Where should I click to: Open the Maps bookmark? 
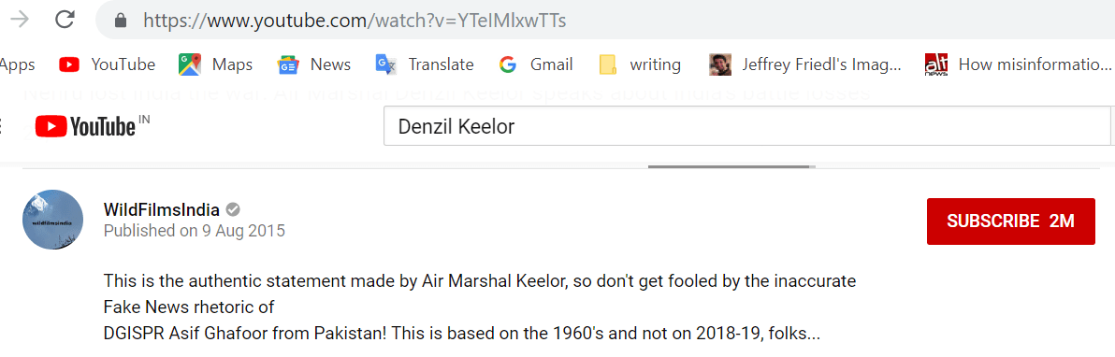215,64
